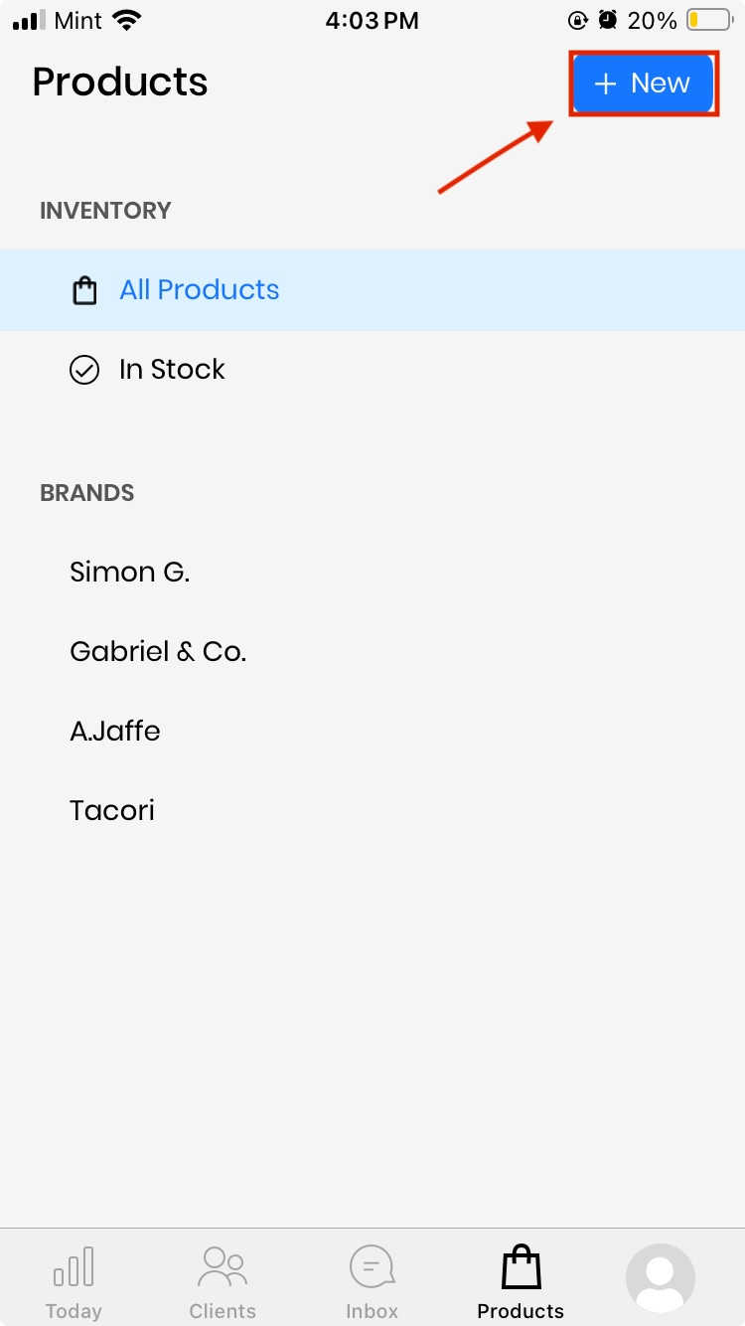Open the Clients people icon
This screenshot has width=745, height=1326.
[x=223, y=1266]
